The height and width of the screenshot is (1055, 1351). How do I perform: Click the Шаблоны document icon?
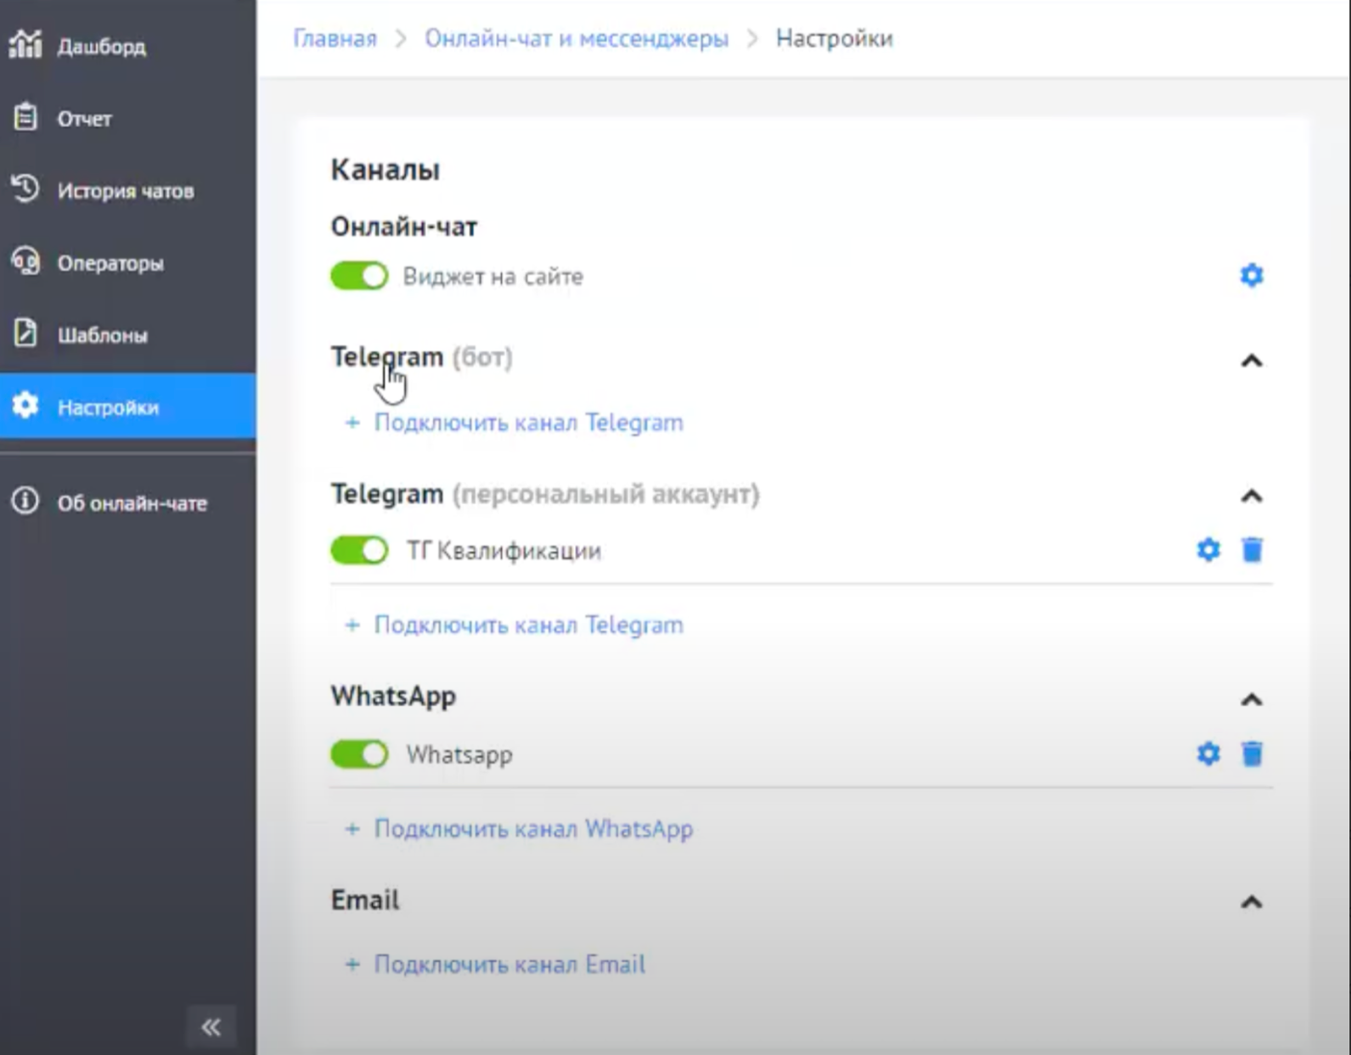point(25,333)
